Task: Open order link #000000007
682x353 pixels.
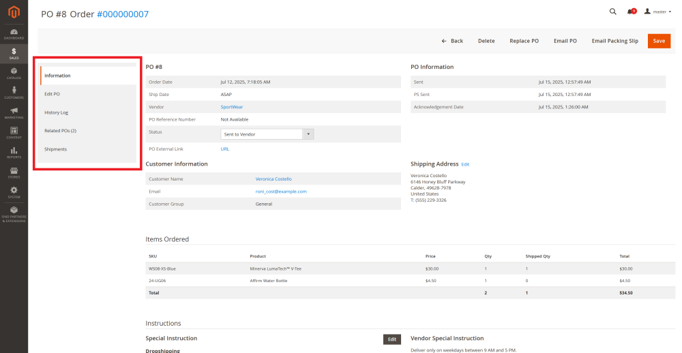Action: 123,14
